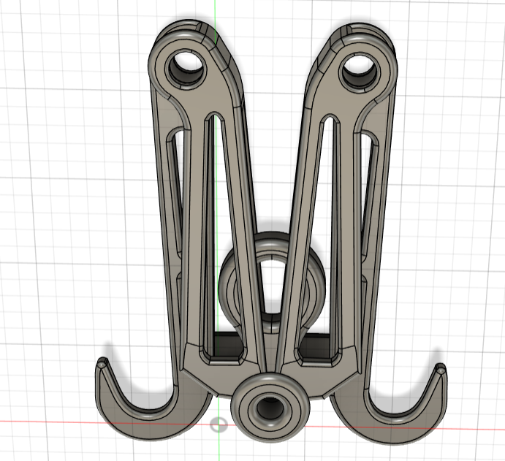Viewport: 505px width, 461px height.
Task: Click the top-right mounting hole
Action: tap(358, 68)
